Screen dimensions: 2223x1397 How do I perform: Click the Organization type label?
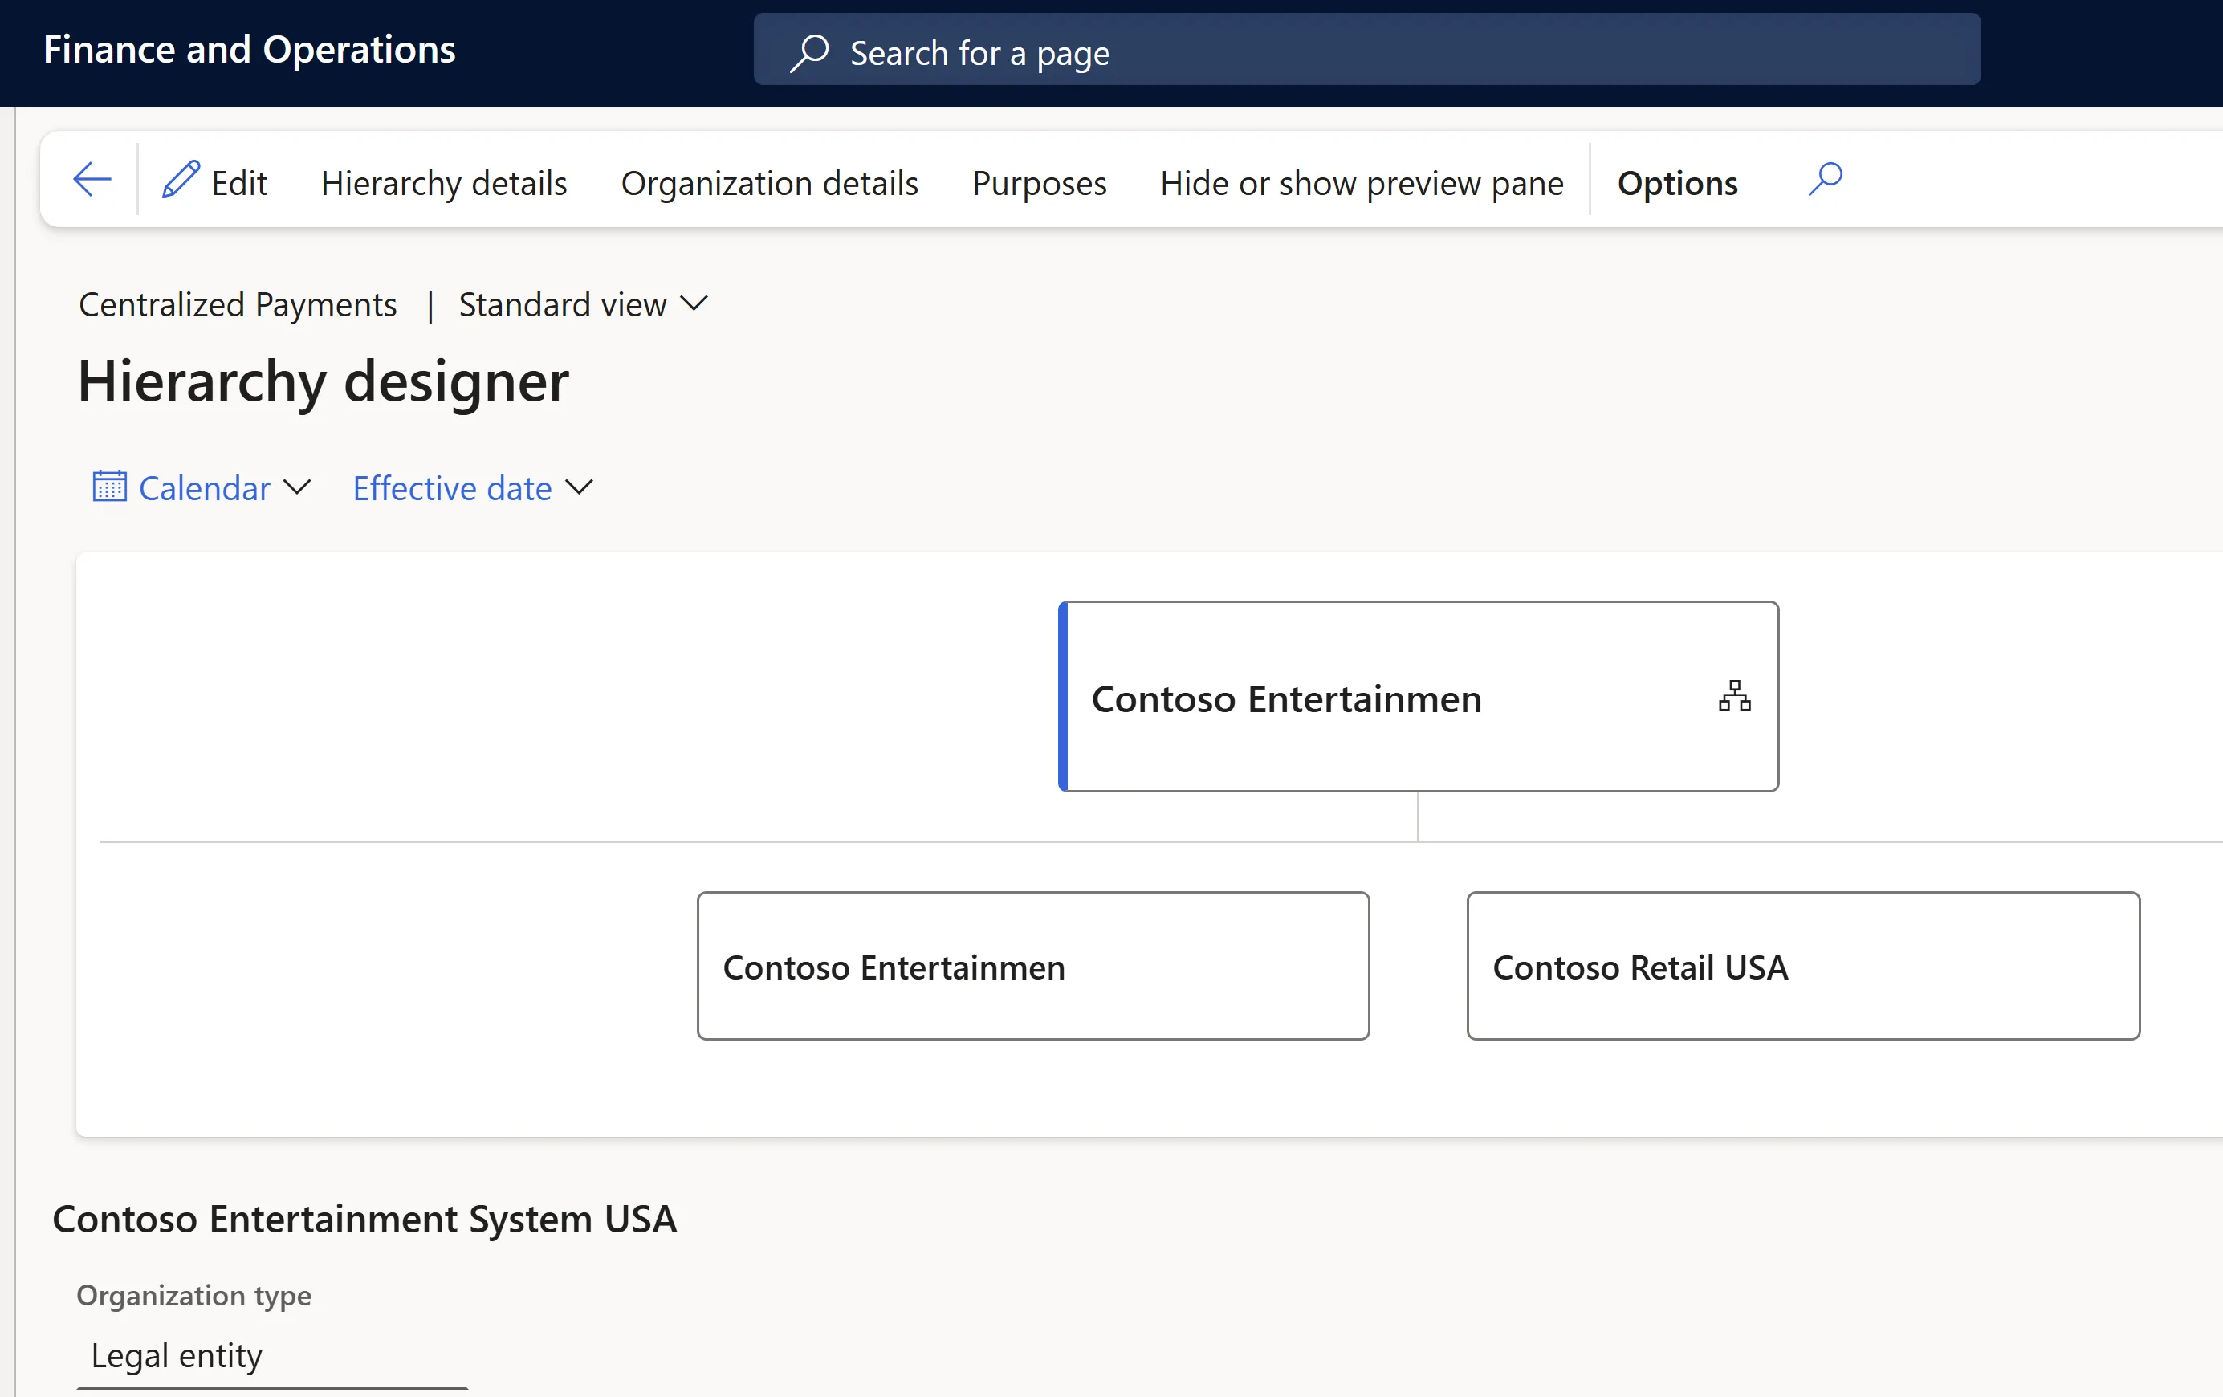(x=193, y=1295)
